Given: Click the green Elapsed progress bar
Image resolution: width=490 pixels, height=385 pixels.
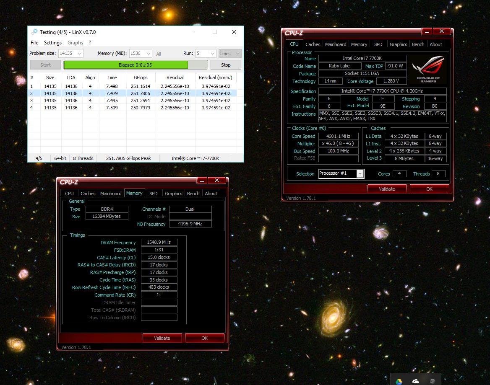Looking at the screenshot, I should click(136, 65).
